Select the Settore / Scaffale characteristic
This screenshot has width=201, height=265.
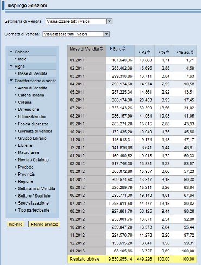[34, 196]
